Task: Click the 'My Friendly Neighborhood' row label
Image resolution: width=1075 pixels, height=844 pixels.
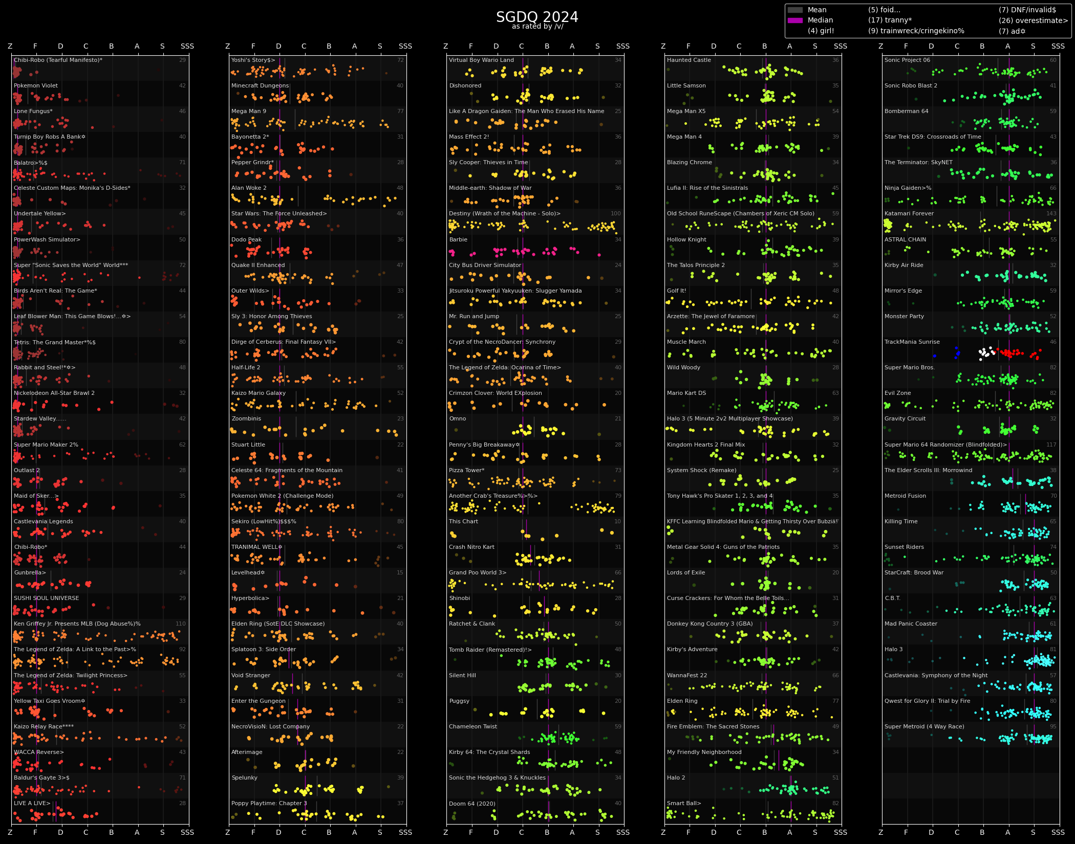Action: [704, 752]
